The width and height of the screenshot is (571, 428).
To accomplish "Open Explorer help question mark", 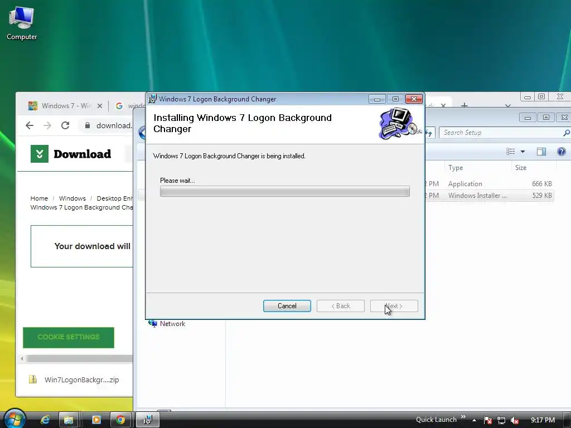I will coord(561,152).
